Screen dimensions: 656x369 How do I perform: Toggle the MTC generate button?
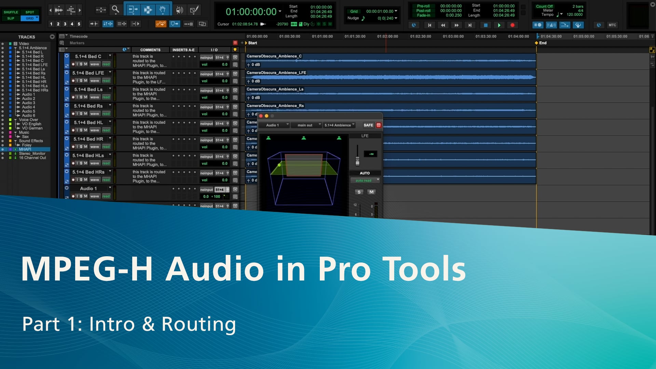pos(612,25)
